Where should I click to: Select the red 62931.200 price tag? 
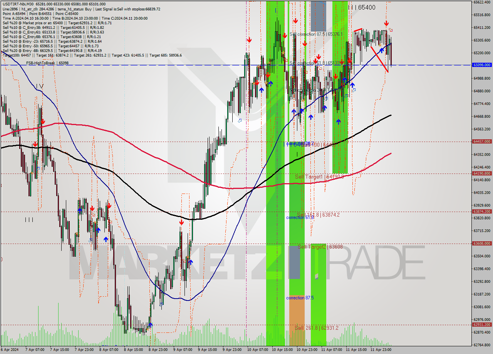click(x=482, y=324)
